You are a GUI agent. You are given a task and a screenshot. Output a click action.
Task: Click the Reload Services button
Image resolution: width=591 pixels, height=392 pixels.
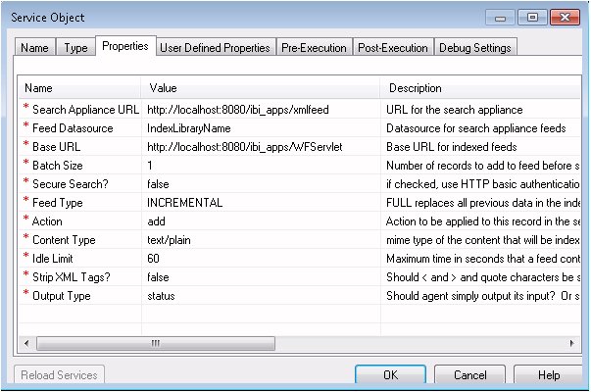[59, 374]
